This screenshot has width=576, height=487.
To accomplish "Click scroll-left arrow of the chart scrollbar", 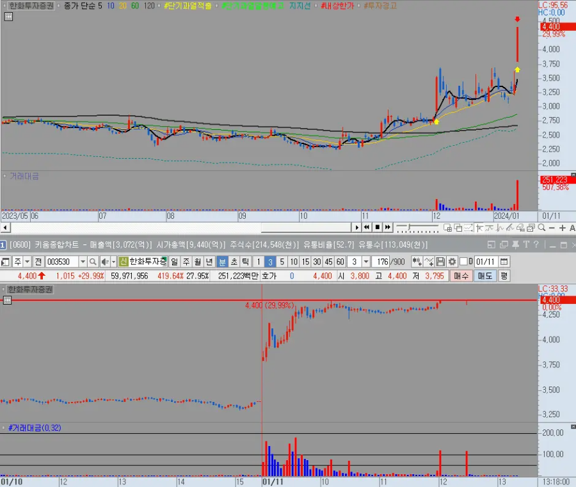I will tap(5, 228).
